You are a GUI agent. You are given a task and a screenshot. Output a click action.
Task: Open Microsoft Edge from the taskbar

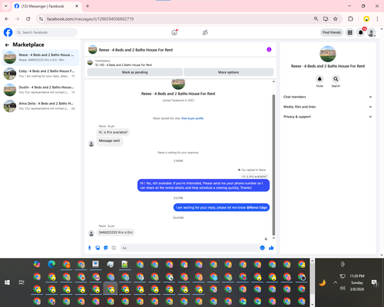tap(51, 264)
